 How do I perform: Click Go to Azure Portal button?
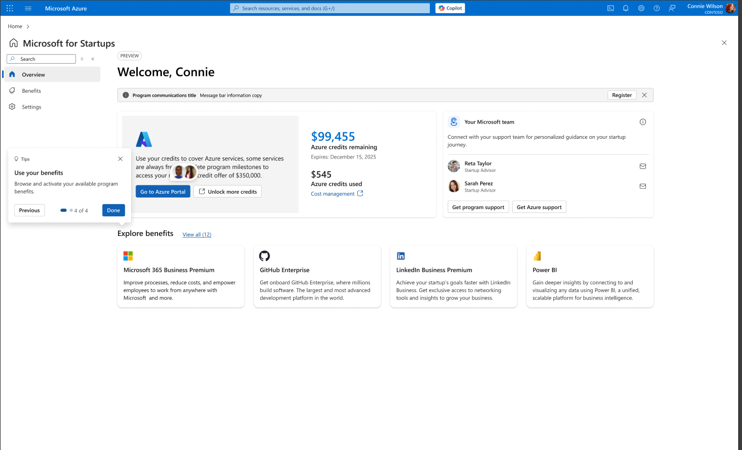point(163,192)
